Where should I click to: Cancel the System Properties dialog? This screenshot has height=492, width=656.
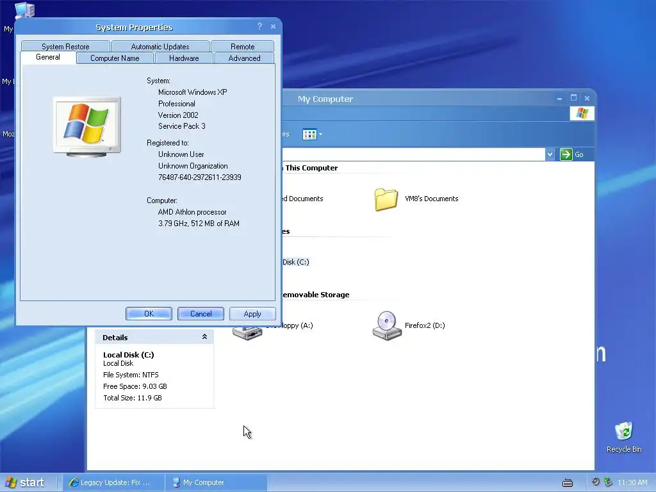click(x=201, y=314)
